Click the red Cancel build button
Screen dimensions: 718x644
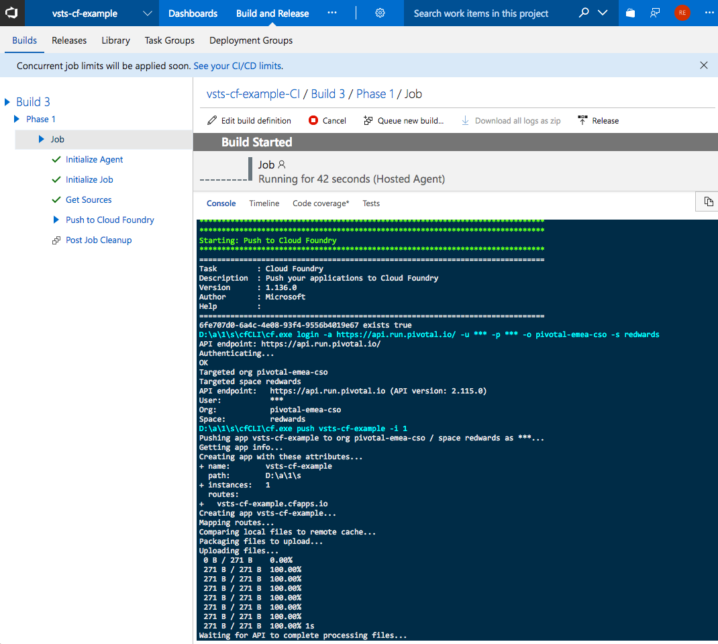(327, 121)
